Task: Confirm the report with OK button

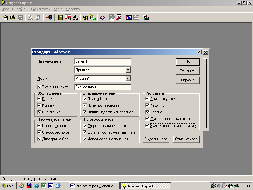Action: (188, 62)
